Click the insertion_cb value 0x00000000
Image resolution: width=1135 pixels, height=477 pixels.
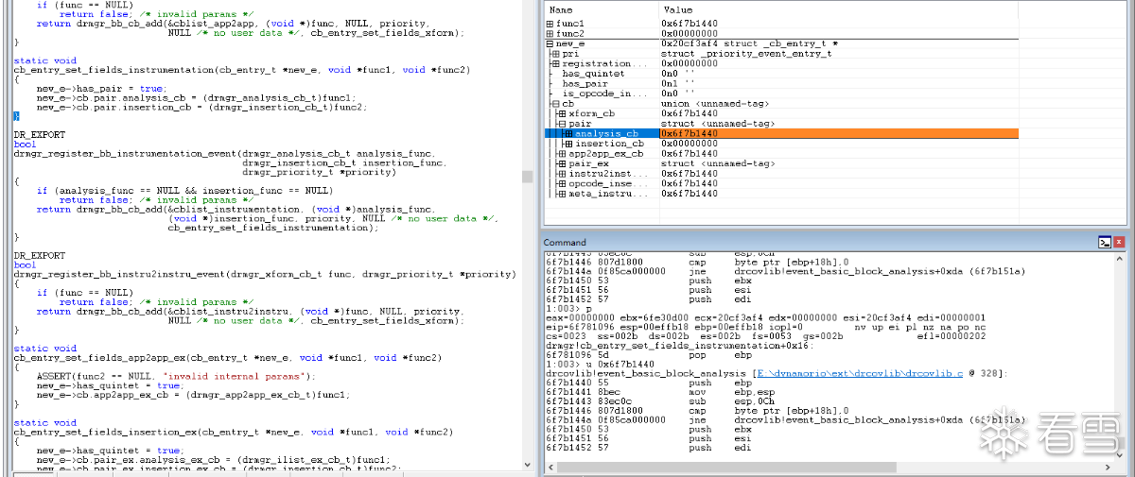[689, 144]
